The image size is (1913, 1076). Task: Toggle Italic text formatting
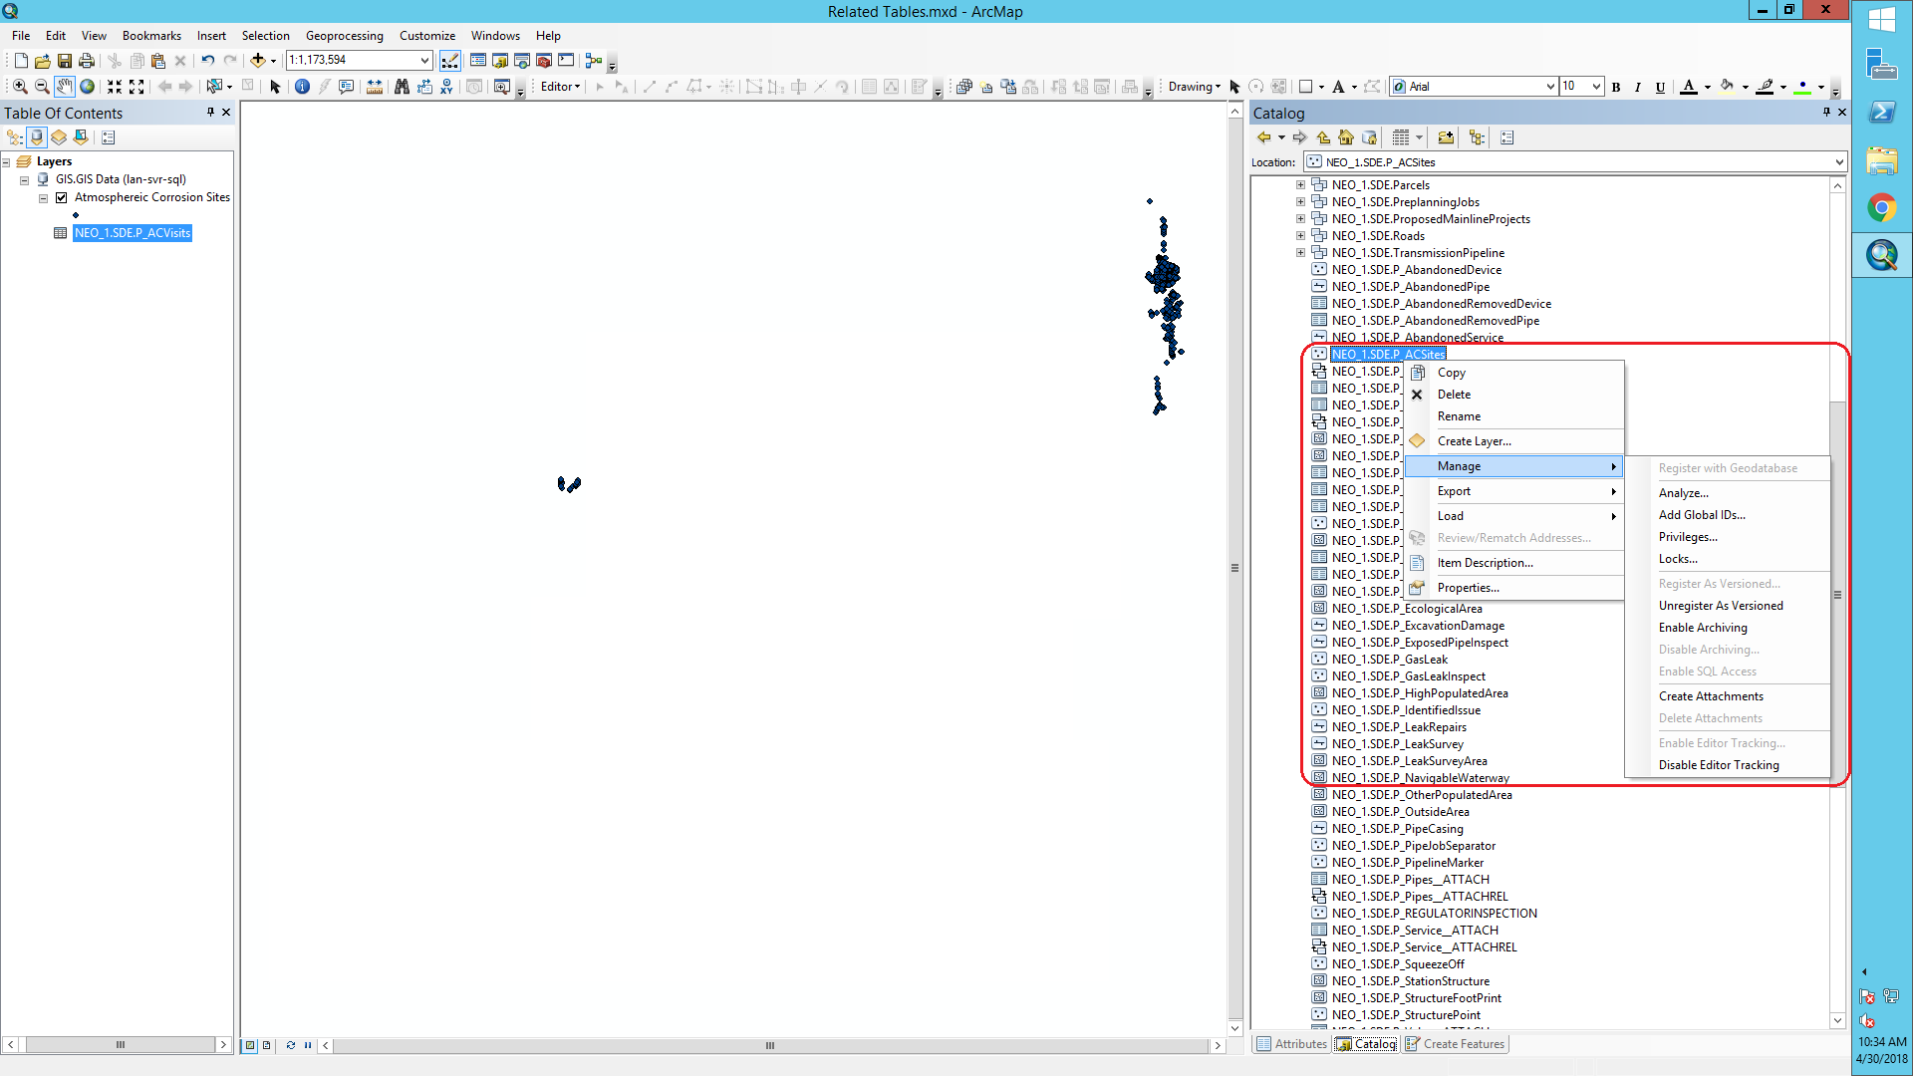[1638, 87]
